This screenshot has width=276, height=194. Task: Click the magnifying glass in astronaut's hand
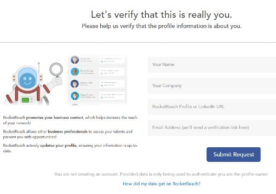pos(56,70)
